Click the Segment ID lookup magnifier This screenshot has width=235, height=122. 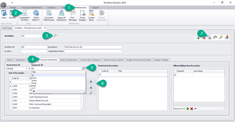(x=84, y=68)
